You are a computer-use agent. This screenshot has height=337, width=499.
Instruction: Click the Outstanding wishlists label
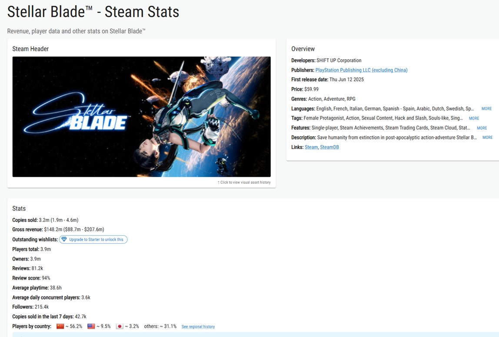click(35, 239)
